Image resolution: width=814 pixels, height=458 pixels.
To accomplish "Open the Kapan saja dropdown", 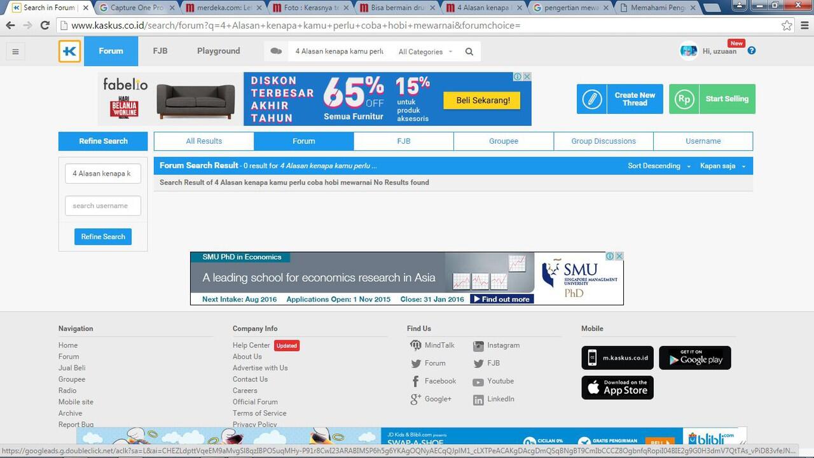I will 723,166.
